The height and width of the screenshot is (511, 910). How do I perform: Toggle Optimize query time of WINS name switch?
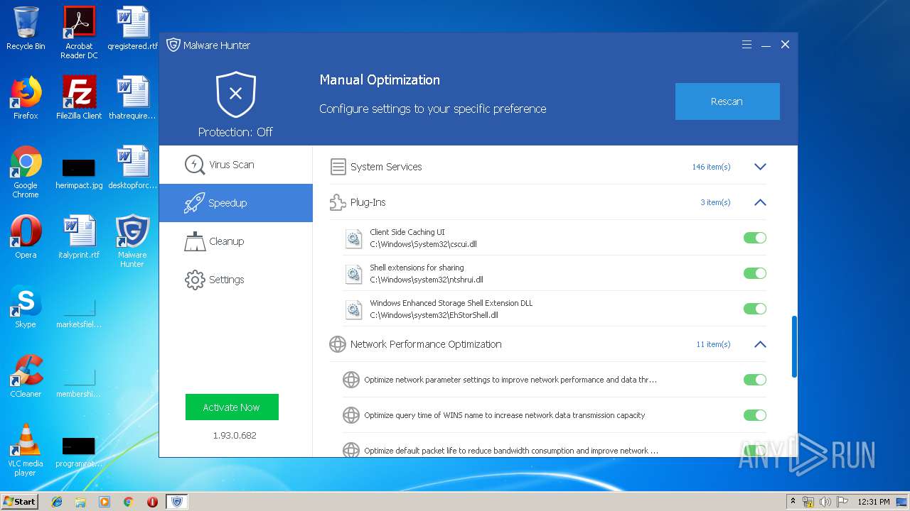(x=755, y=415)
